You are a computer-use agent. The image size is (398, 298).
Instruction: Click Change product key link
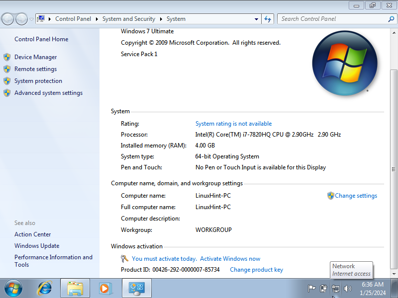pyautogui.click(x=256, y=270)
